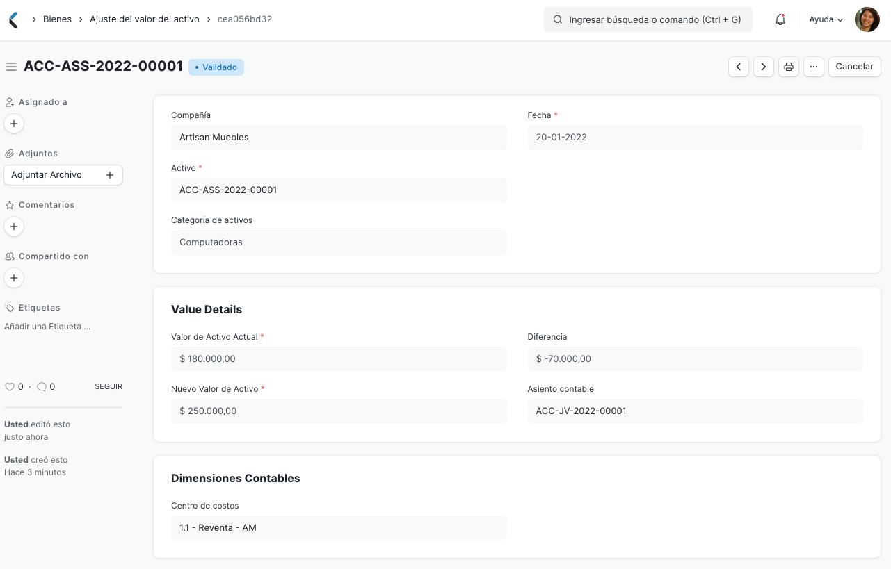Click Nuevo Valor de Activo $ 250.000,00

(x=339, y=411)
